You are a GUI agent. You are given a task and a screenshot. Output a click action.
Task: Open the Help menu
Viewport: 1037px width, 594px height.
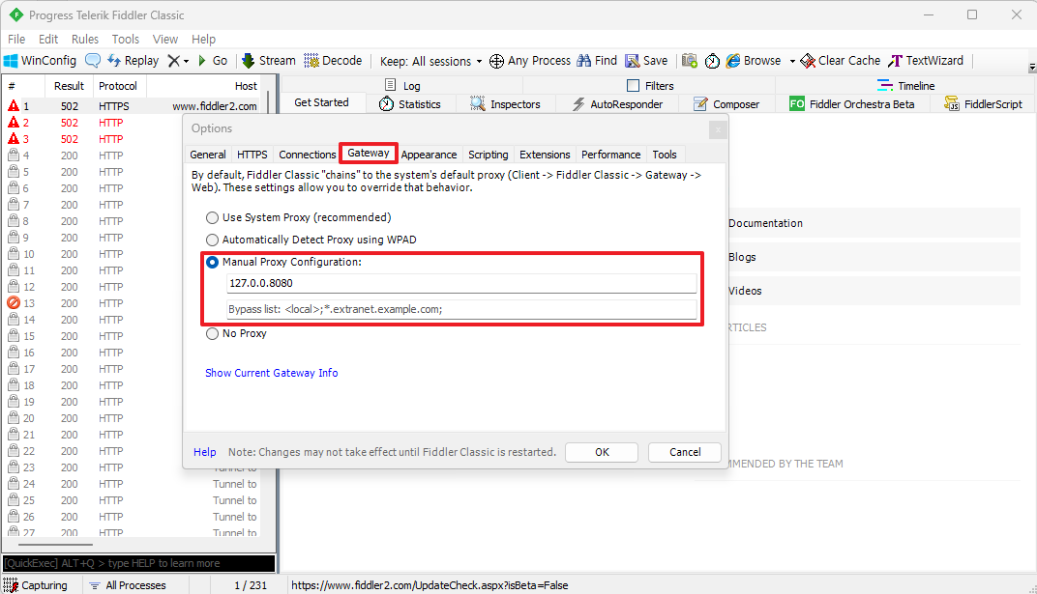204,39
